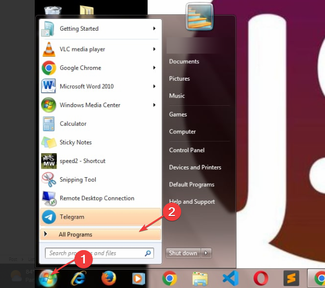Open Opera browser from the taskbar
Viewport: 325px width, 288px height.
pyautogui.click(x=261, y=278)
